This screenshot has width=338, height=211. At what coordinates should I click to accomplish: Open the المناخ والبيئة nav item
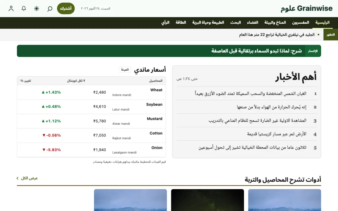click(275, 23)
